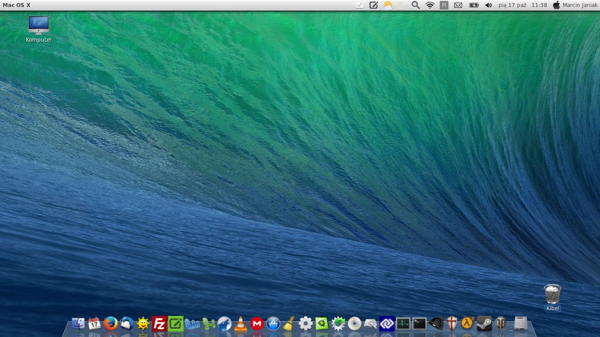Launch the broom cleaner dock icon
The height and width of the screenshot is (337, 600).
pos(289,323)
